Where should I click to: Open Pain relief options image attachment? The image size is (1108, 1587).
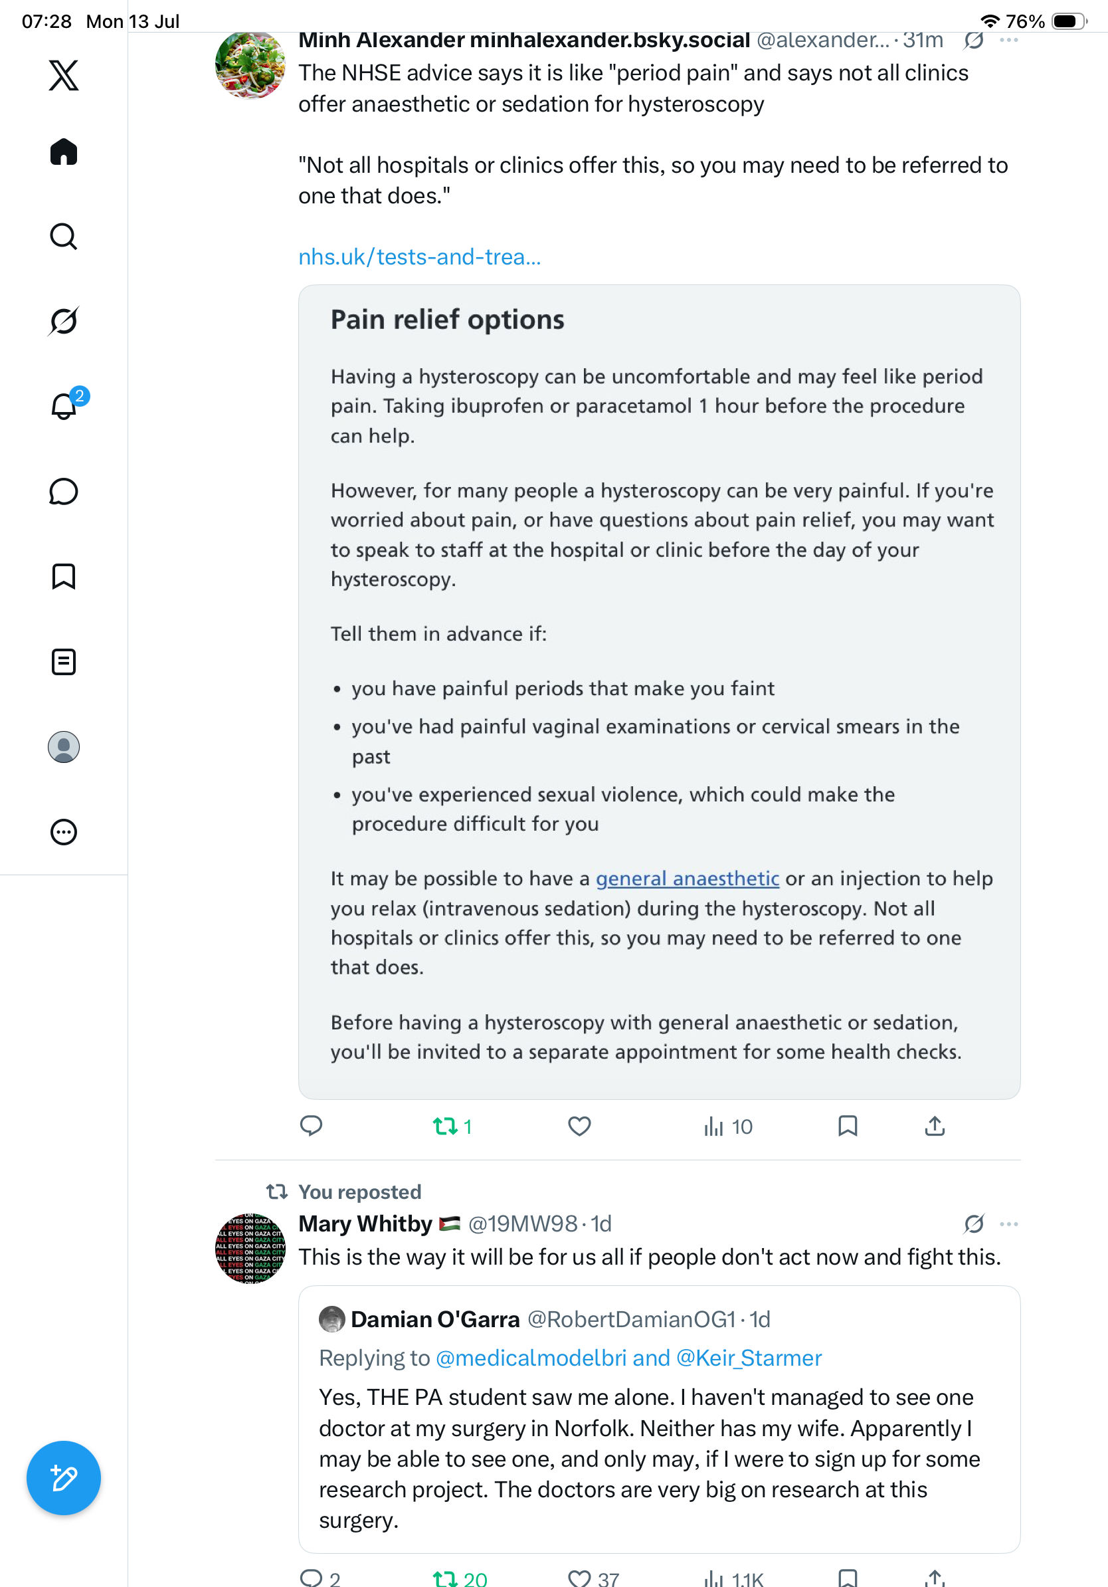(659, 691)
